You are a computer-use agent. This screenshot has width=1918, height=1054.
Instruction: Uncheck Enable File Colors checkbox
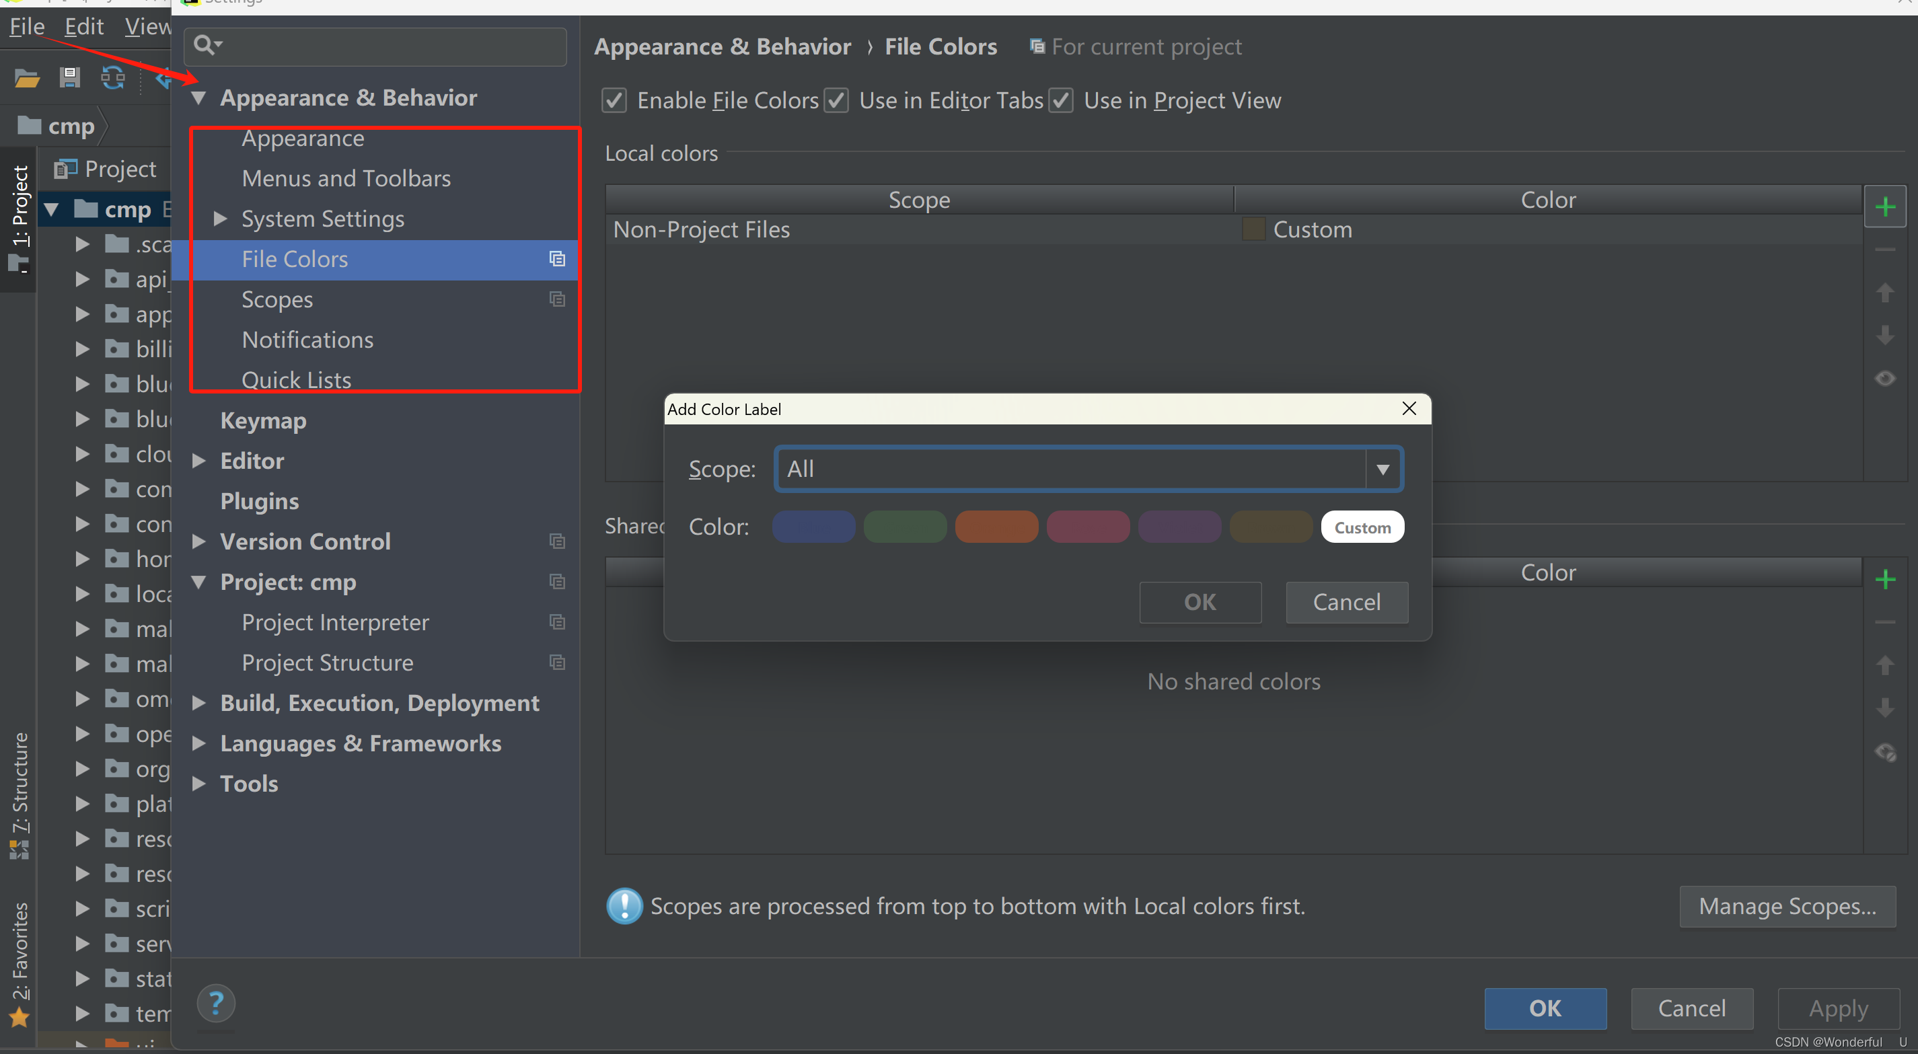[x=614, y=100]
